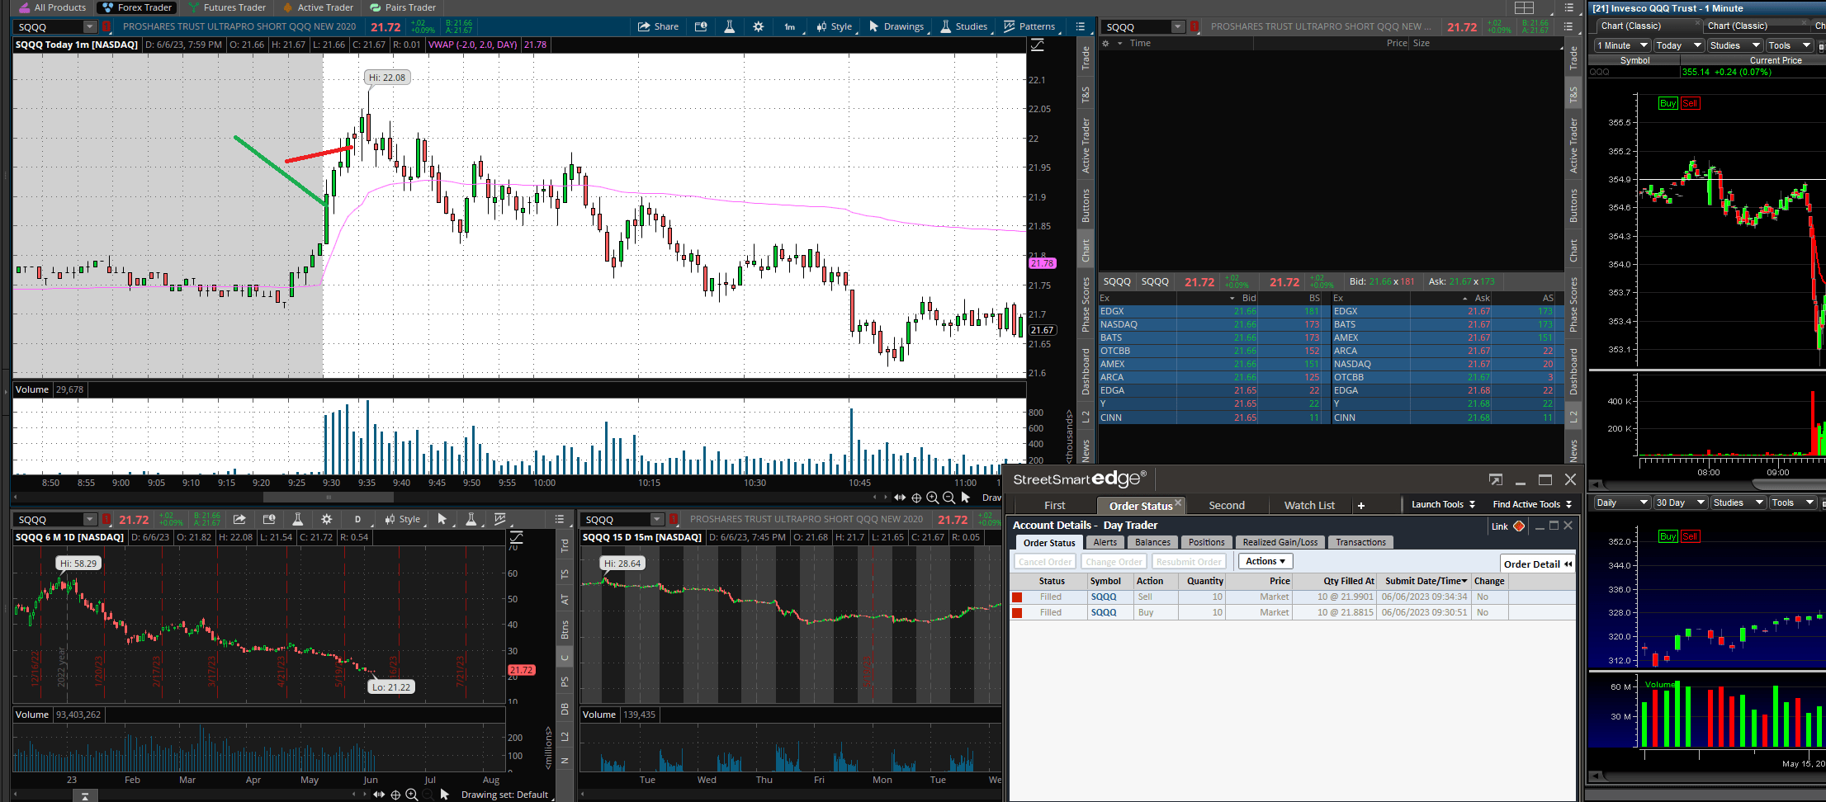Click the Share icon in main chart toolbar

tap(657, 26)
